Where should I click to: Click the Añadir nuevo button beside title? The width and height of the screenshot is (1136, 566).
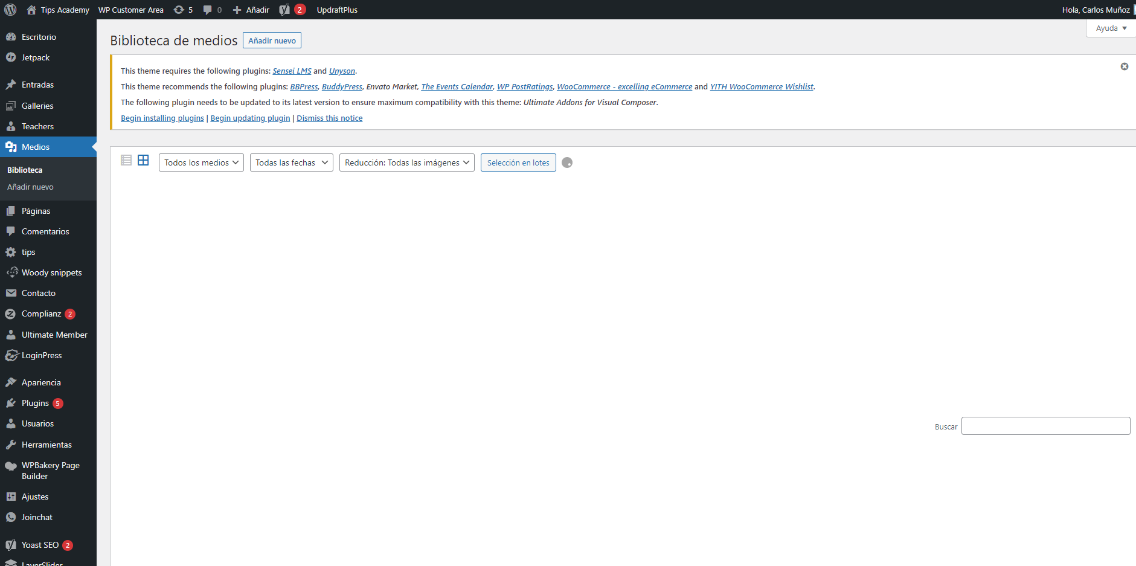tap(272, 40)
